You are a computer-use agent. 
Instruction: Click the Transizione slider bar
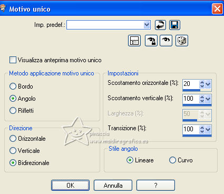click(197, 135)
